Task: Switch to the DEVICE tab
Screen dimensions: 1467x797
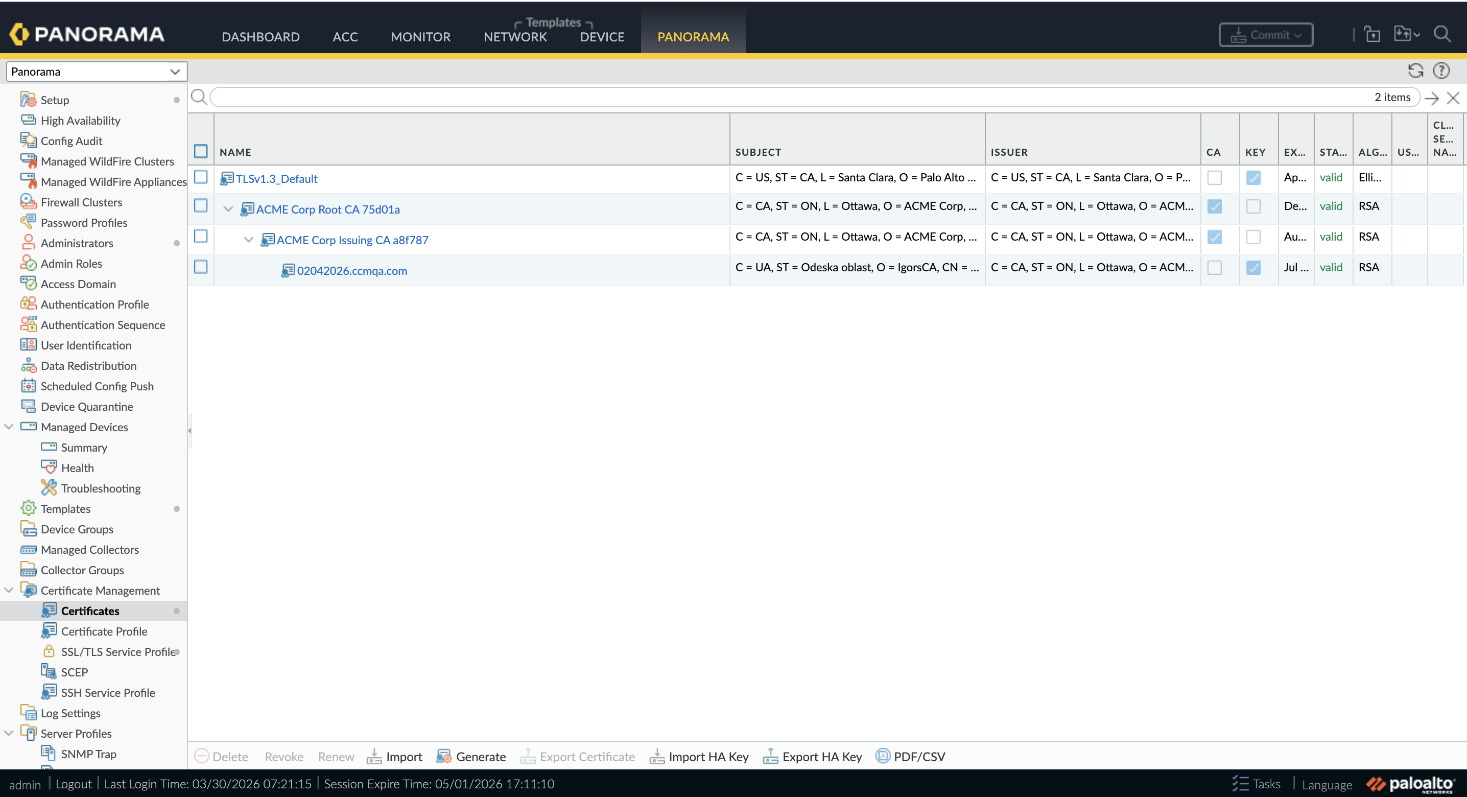Action: pos(603,37)
